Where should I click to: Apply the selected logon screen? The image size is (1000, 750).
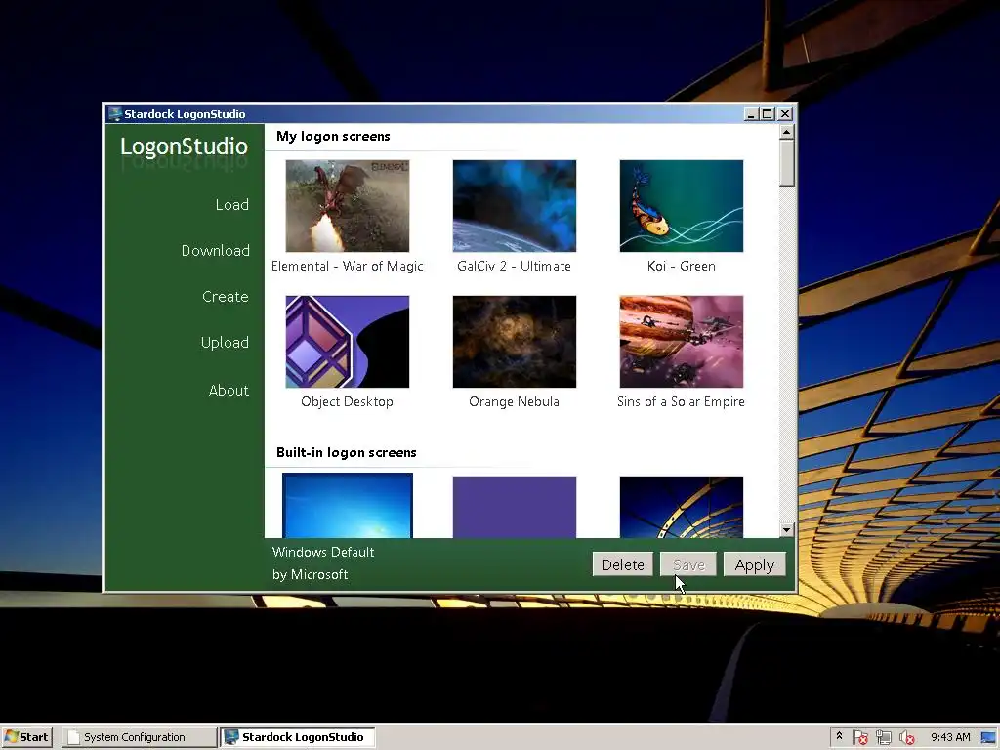(x=755, y=564)
